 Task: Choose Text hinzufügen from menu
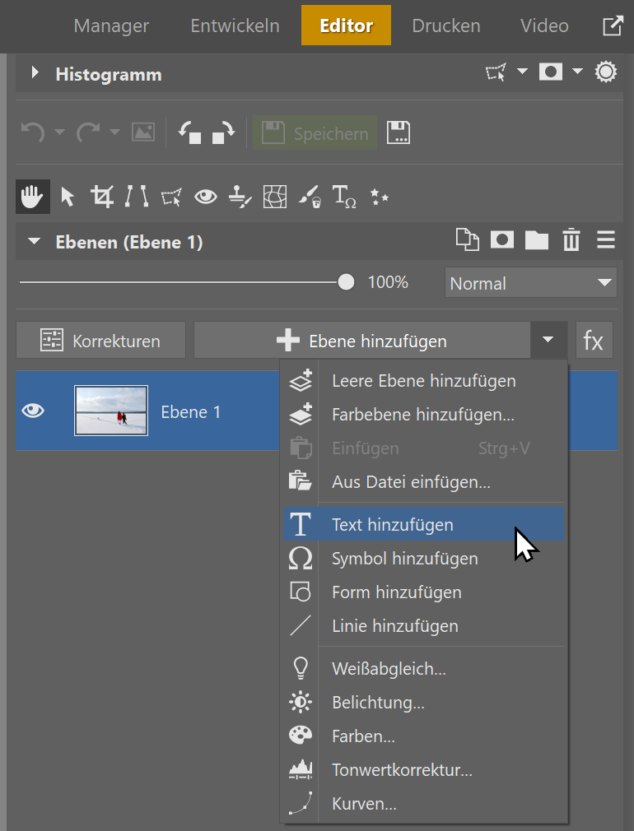tap(392, 525)
